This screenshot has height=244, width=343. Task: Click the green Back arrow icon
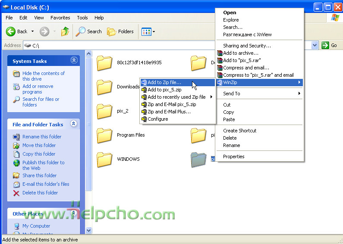10,31
